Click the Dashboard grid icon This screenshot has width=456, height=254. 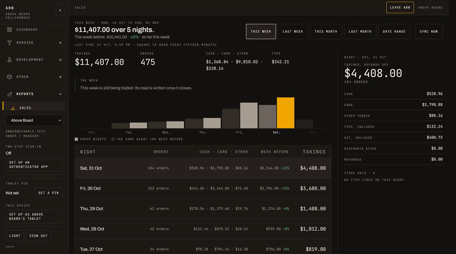point(9,30)
